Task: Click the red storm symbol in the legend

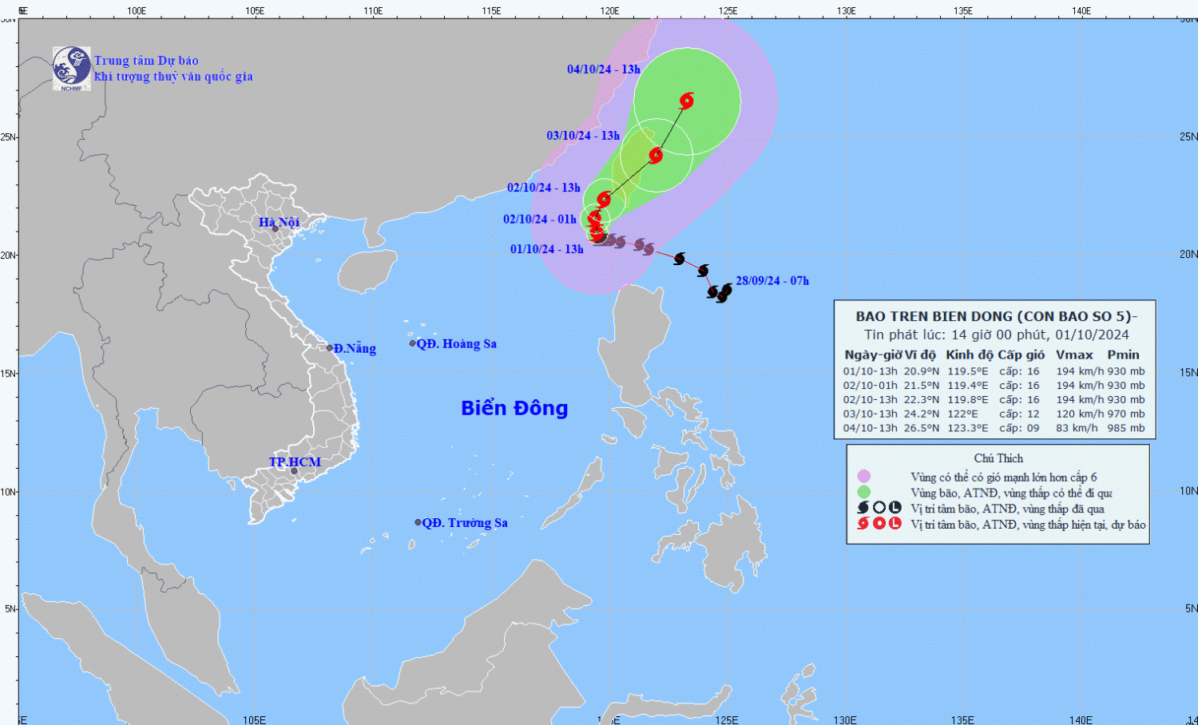Action: (x=863, y=524)
